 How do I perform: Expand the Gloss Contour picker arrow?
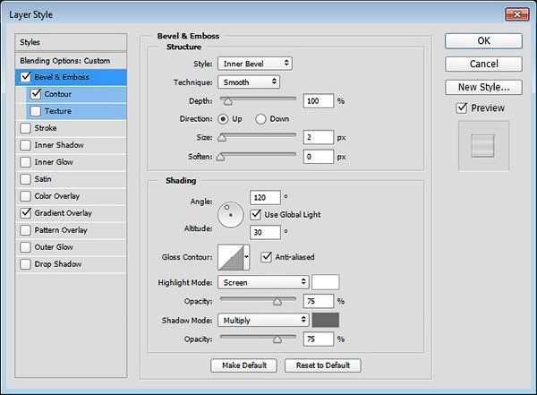tap(246, 257)
